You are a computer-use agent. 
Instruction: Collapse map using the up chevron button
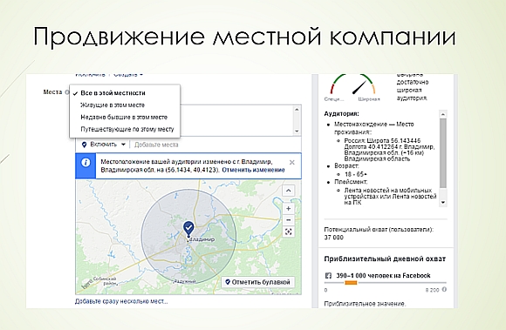(x=288, y=191)
